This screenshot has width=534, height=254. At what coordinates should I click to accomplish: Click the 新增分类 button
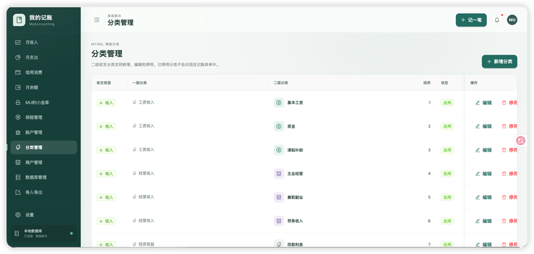(499, 61)
